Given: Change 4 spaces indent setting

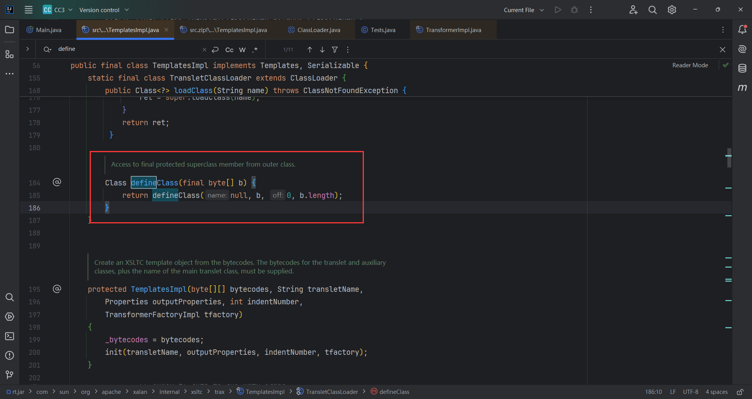Looking at the screenshot, I should (717, 392).
